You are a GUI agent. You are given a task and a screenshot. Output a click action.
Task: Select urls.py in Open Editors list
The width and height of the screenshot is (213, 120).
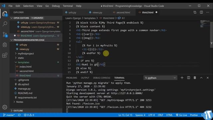click(36, 23)
